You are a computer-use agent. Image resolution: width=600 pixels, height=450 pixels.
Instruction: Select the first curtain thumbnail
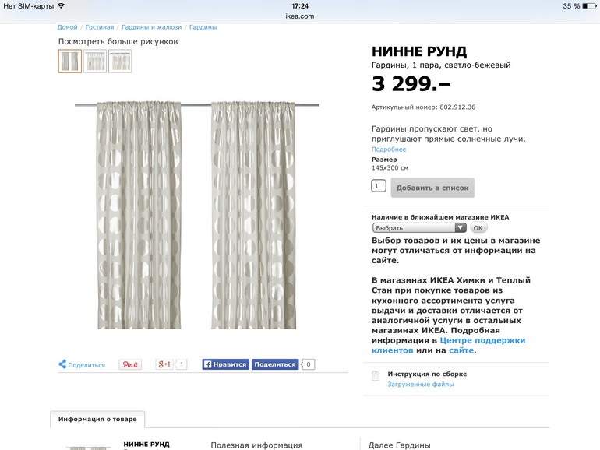(x=70, y=62)
